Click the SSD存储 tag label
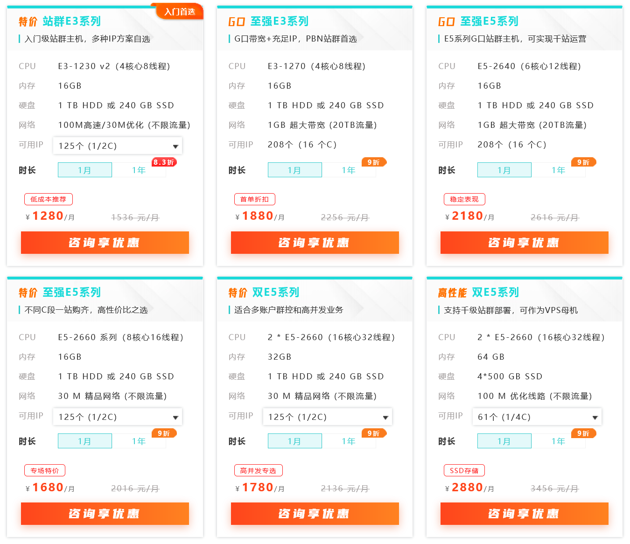 [464, 470]
